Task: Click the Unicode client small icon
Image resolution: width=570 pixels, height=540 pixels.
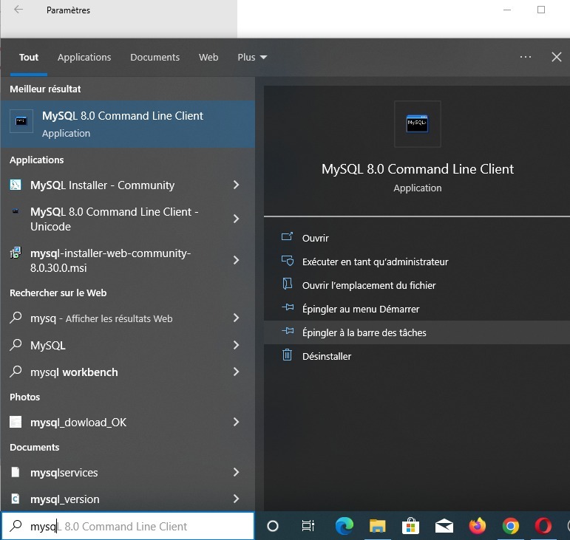Action: (x=16, y=211)
